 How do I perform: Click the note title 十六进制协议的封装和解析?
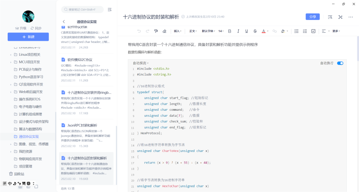(x=151, y=17)
